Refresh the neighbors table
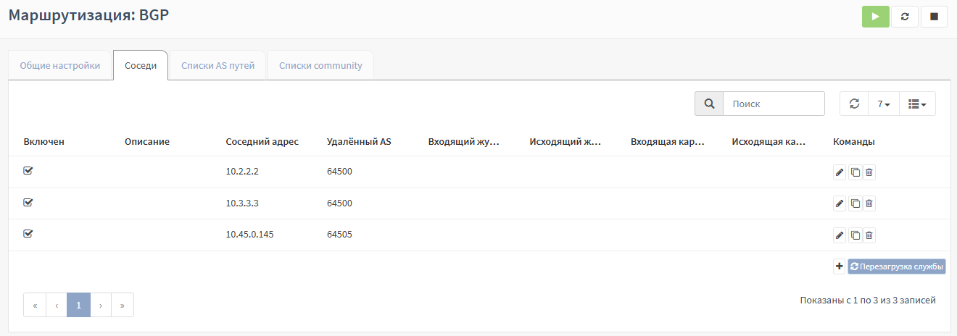The image size is (957, 336). point(854,104)
